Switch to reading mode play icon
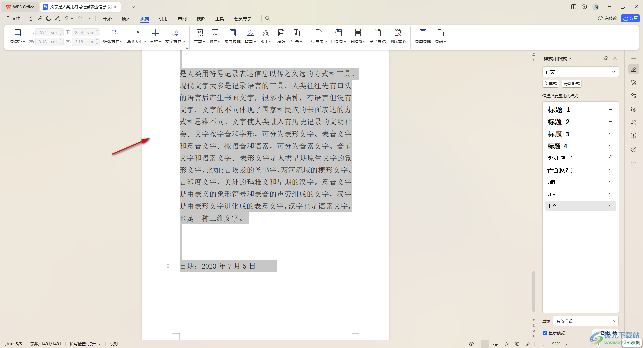 click(x=506, y=344)
